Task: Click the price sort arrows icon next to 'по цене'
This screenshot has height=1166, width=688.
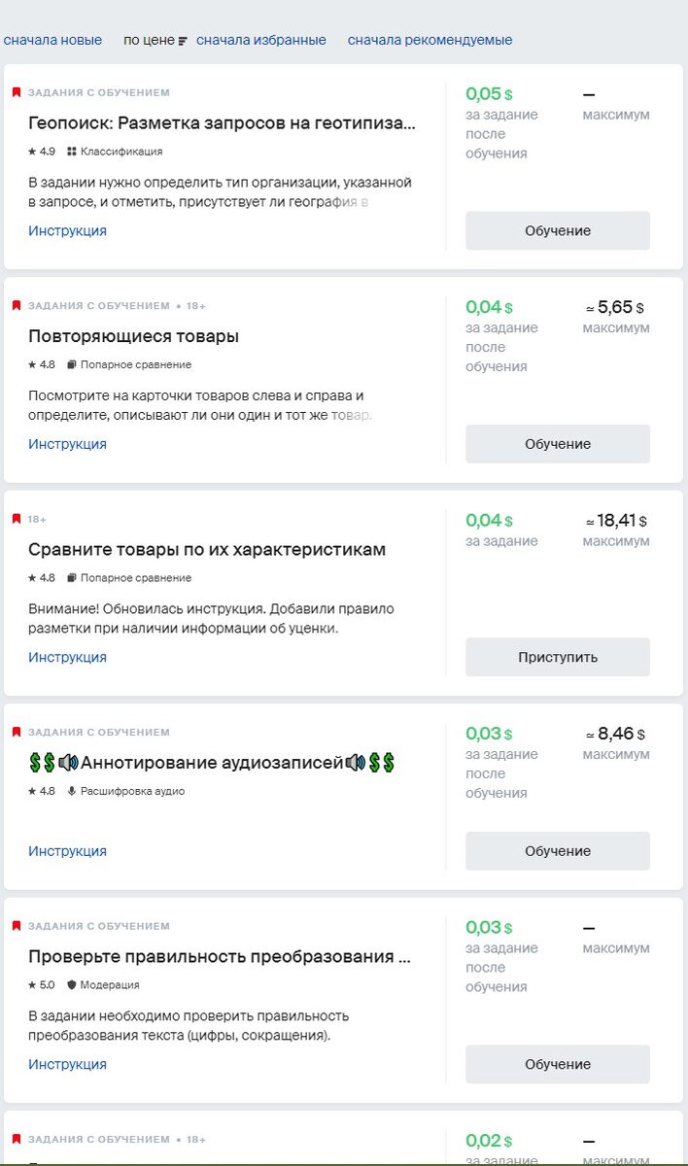Action: (184, 40)
